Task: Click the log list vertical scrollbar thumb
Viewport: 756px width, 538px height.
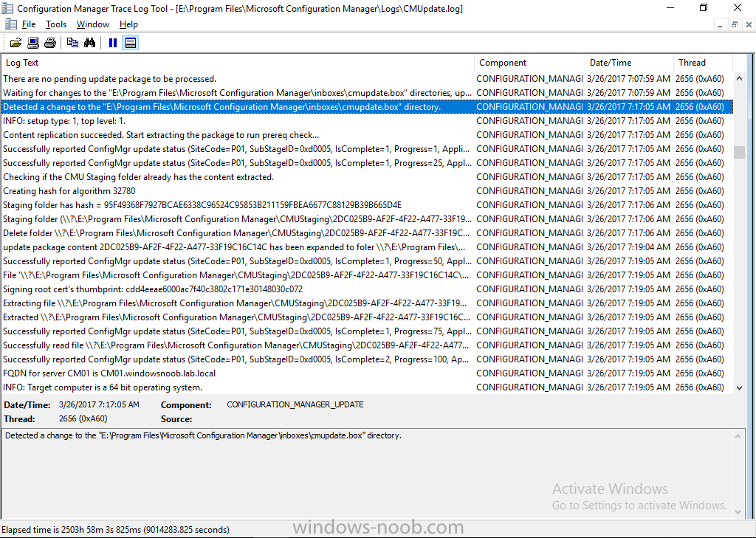Action: (x=740, y=152)
